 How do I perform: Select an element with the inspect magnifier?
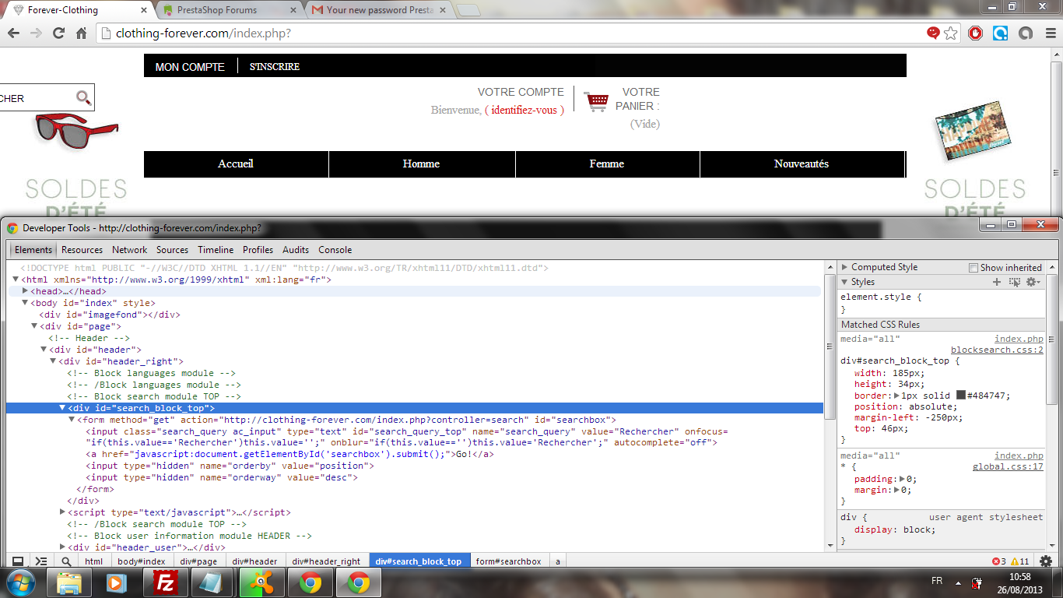click(66, 561)
